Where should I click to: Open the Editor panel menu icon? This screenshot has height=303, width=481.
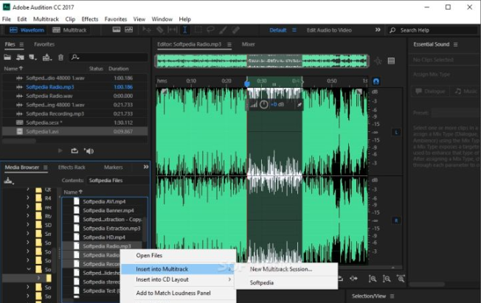pos(229,44)
